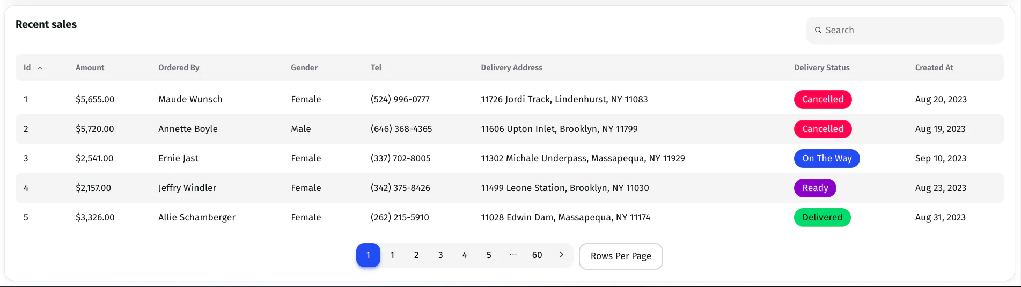Click the search magnifier icon
Screen dimensions: 1021x287
point(818,30)
